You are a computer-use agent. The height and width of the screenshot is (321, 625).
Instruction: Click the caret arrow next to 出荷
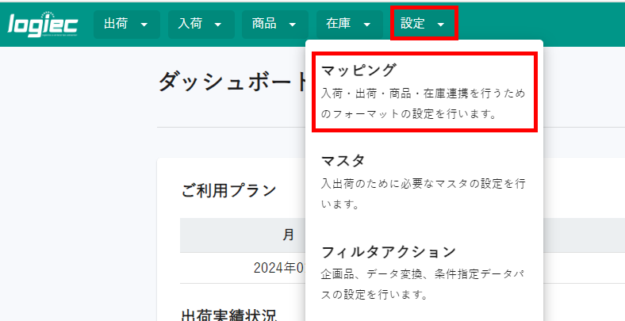pos(144,25)
